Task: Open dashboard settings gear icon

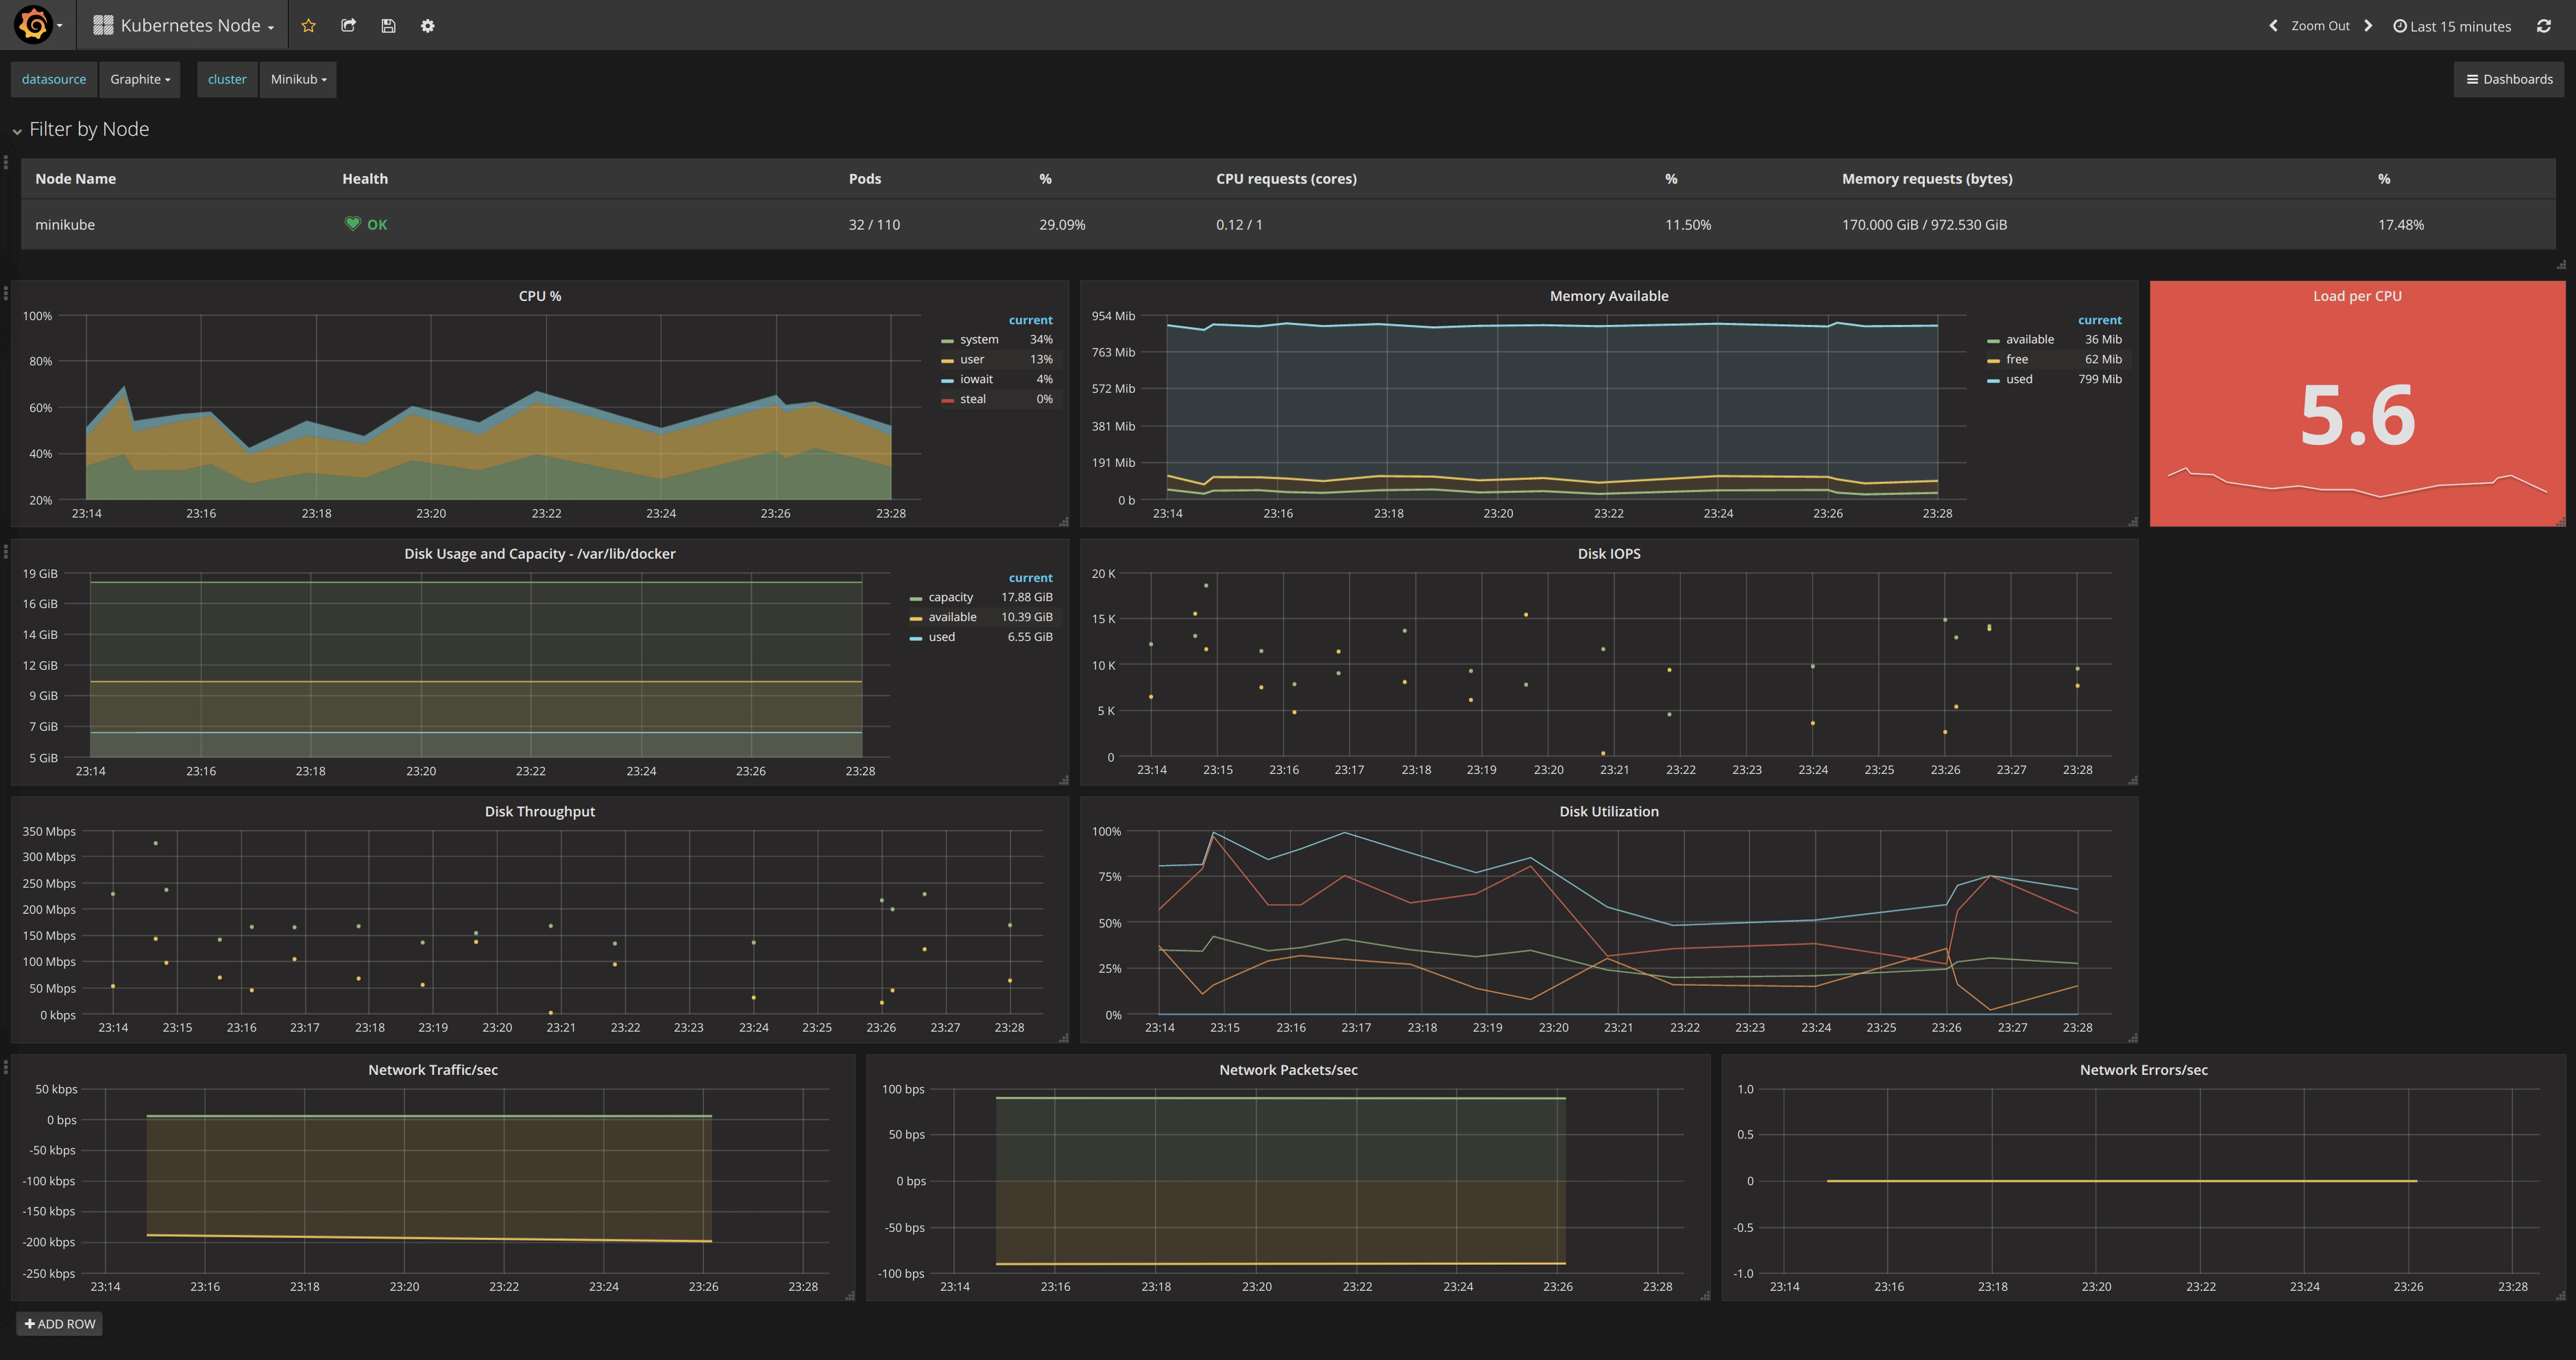Action: point(428,26)
